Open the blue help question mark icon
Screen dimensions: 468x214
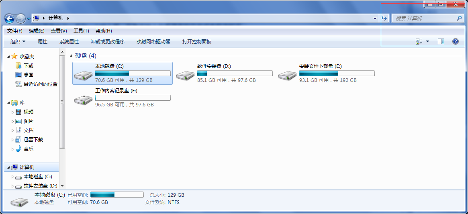coord(456,41)
